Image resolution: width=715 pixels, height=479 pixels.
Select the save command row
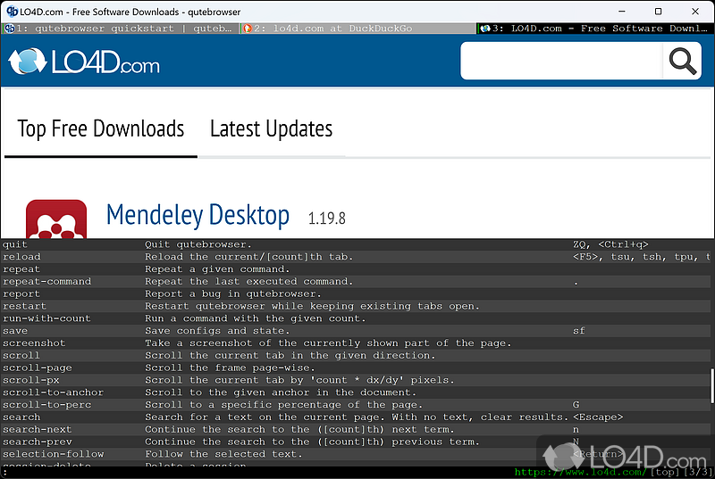356,331
